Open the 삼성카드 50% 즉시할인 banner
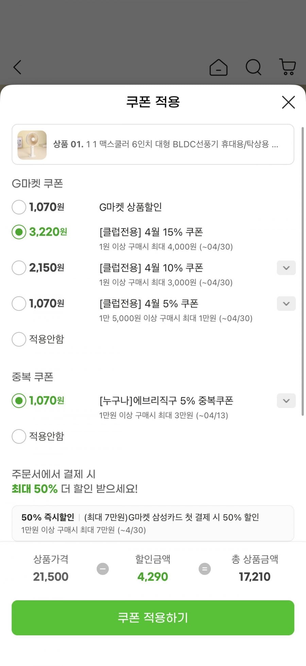306x666 pixels. 153,523
